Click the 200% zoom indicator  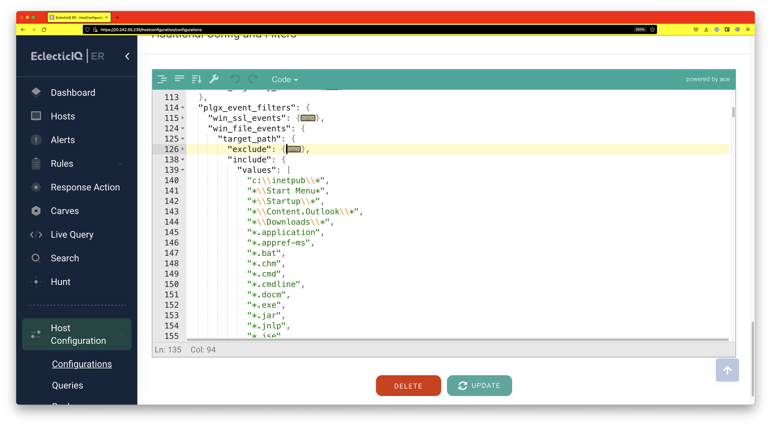640,30
